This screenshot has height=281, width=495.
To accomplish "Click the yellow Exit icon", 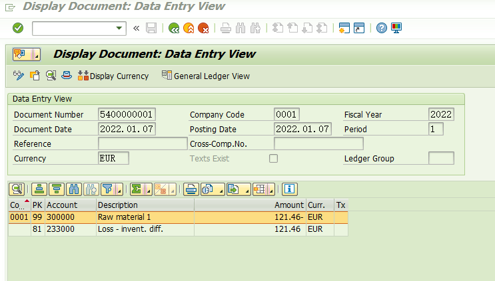I will [189, 28].
